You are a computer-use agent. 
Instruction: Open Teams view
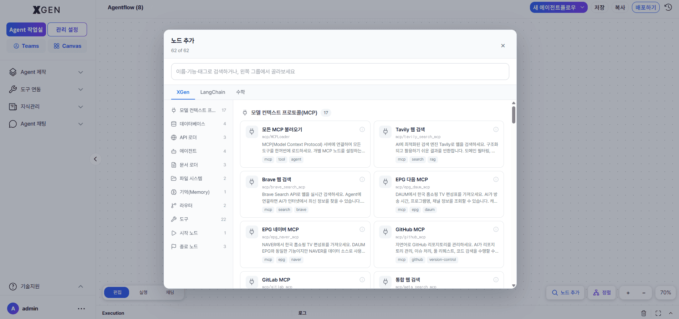coord(26,46)
